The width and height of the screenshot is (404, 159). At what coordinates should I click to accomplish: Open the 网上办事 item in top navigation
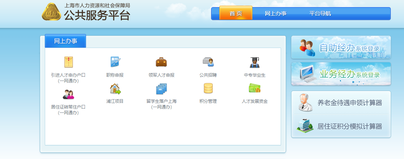pyautogui.click(x=276, y=14)
